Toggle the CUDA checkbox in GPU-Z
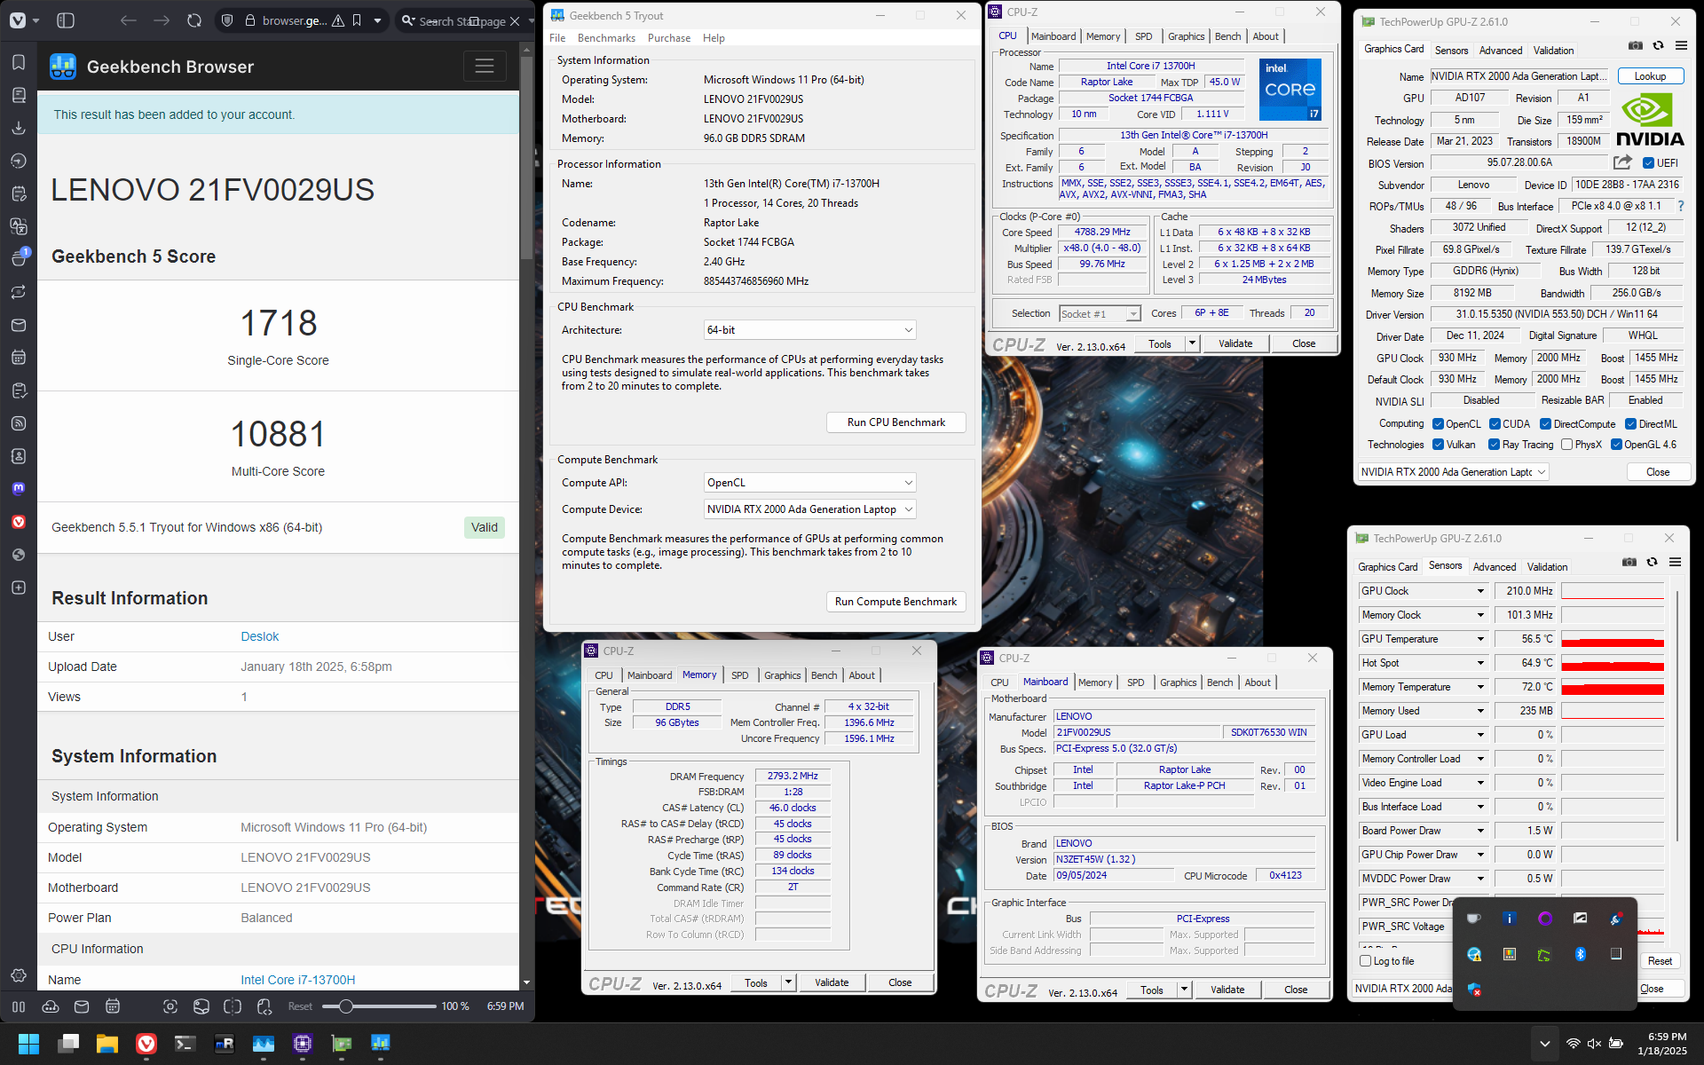Image resolution: width=1704 pixels, height=1065 pixels. pyautogui.click(x=1495, y=424)
